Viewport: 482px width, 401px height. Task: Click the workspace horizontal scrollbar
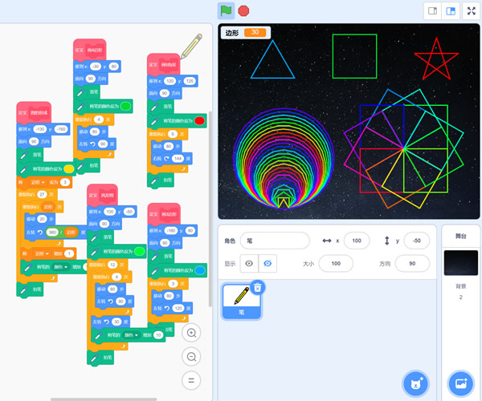pos(104,399)
